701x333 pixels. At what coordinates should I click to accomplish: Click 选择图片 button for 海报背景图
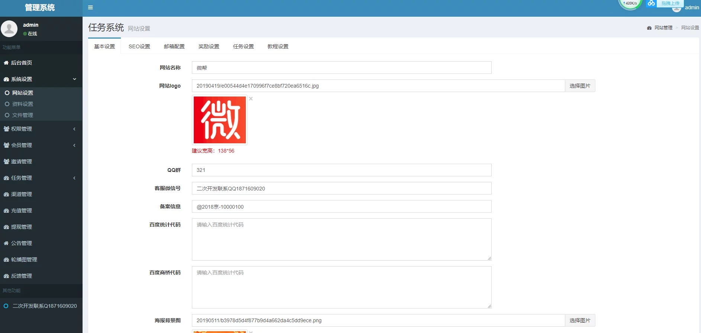(580, 320)
